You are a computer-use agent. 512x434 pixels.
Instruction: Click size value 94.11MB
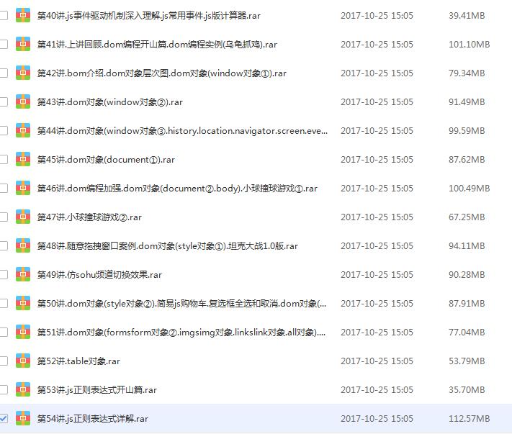(x=467, y=245)
